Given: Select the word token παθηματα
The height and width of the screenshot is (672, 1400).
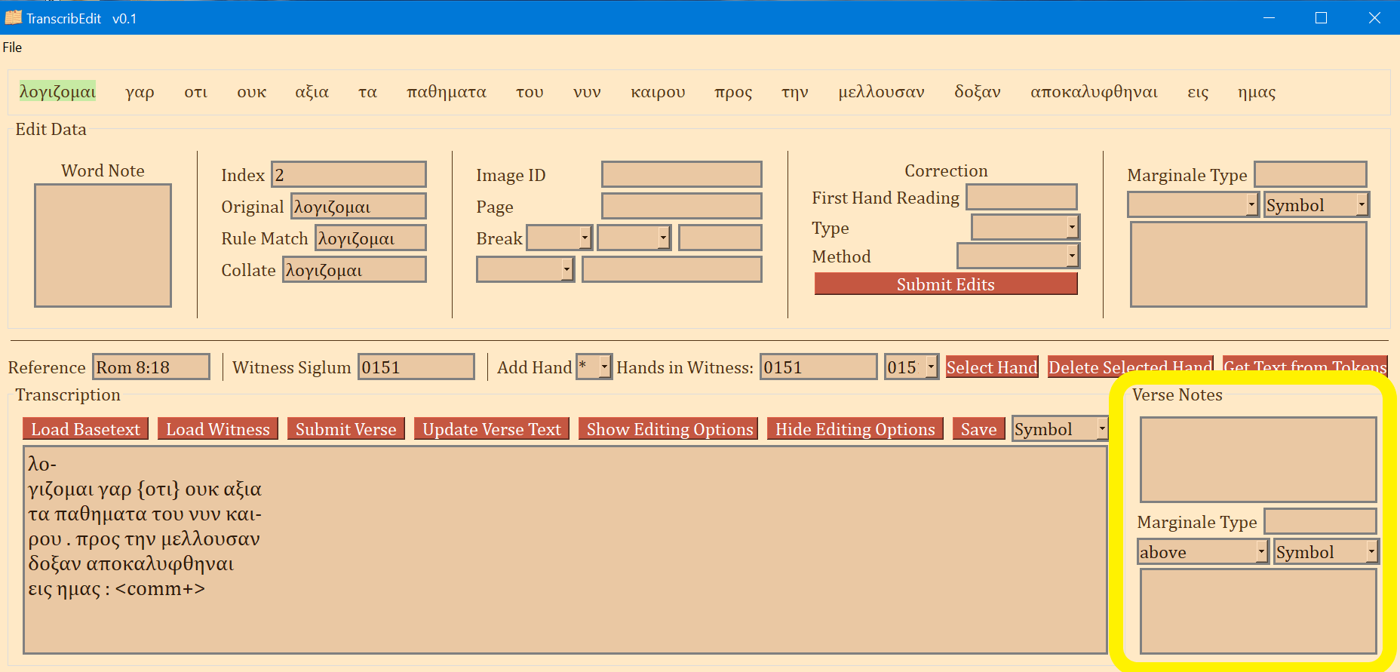Looking at the screenshot, I should [446, 92].
